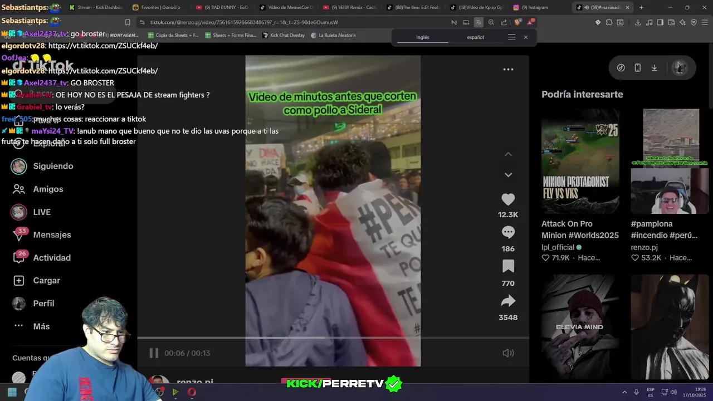Select español in translate popup
Screen dimensions: 713x401
475,37
